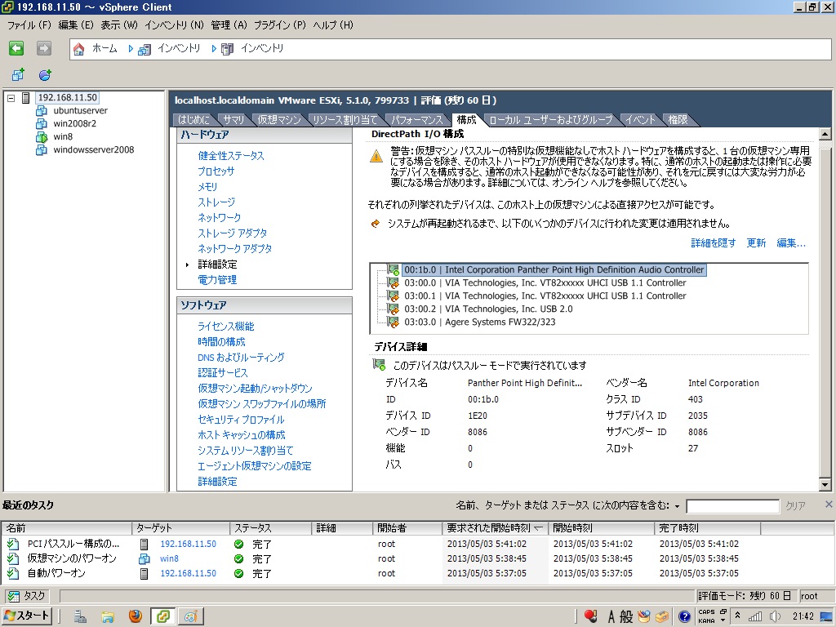This screenshot has height=627, width=836.
Task: Click the Refresh link above device list
Action: (x=756, y=243)
